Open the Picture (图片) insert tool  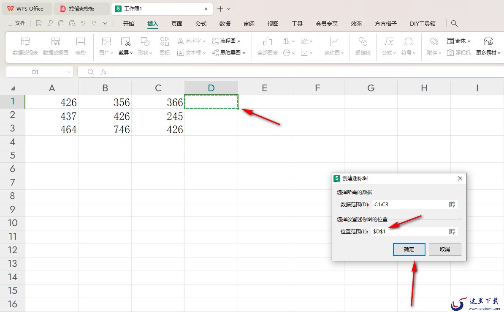(x=106, y=46)
